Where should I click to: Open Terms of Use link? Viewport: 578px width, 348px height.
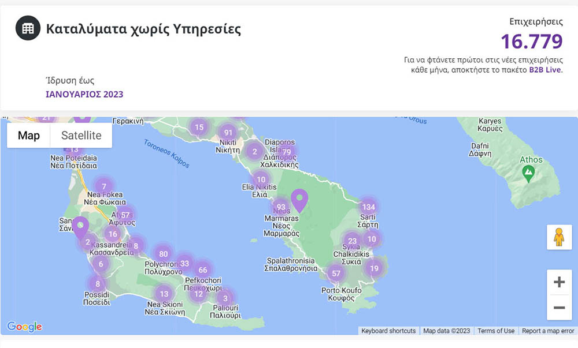tap(496, 331)
